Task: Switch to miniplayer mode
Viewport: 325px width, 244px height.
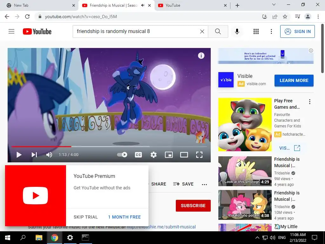Action: (x=169, y=155)
